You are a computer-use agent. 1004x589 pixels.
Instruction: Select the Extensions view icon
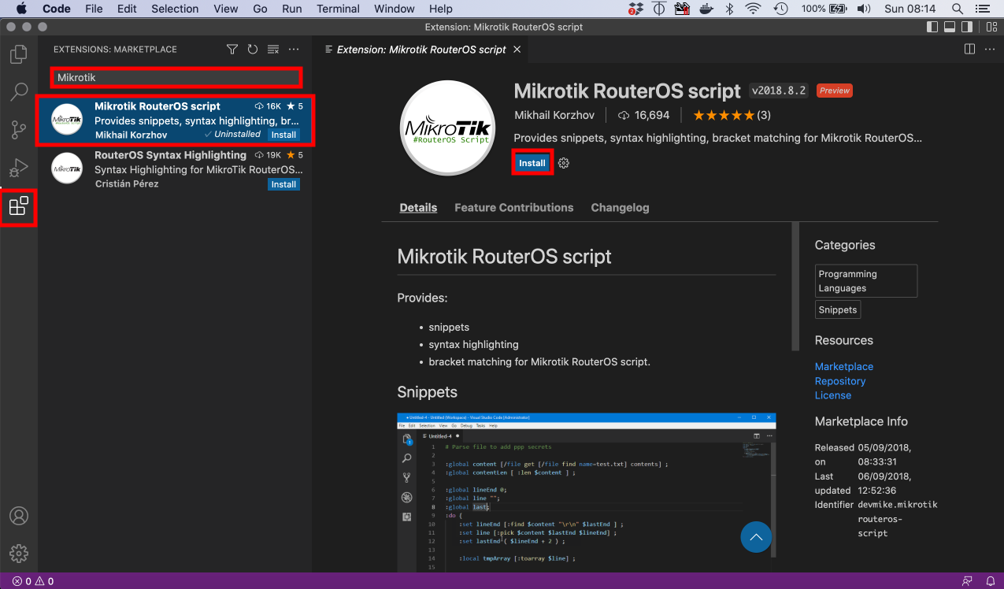(x=18, y=206)
